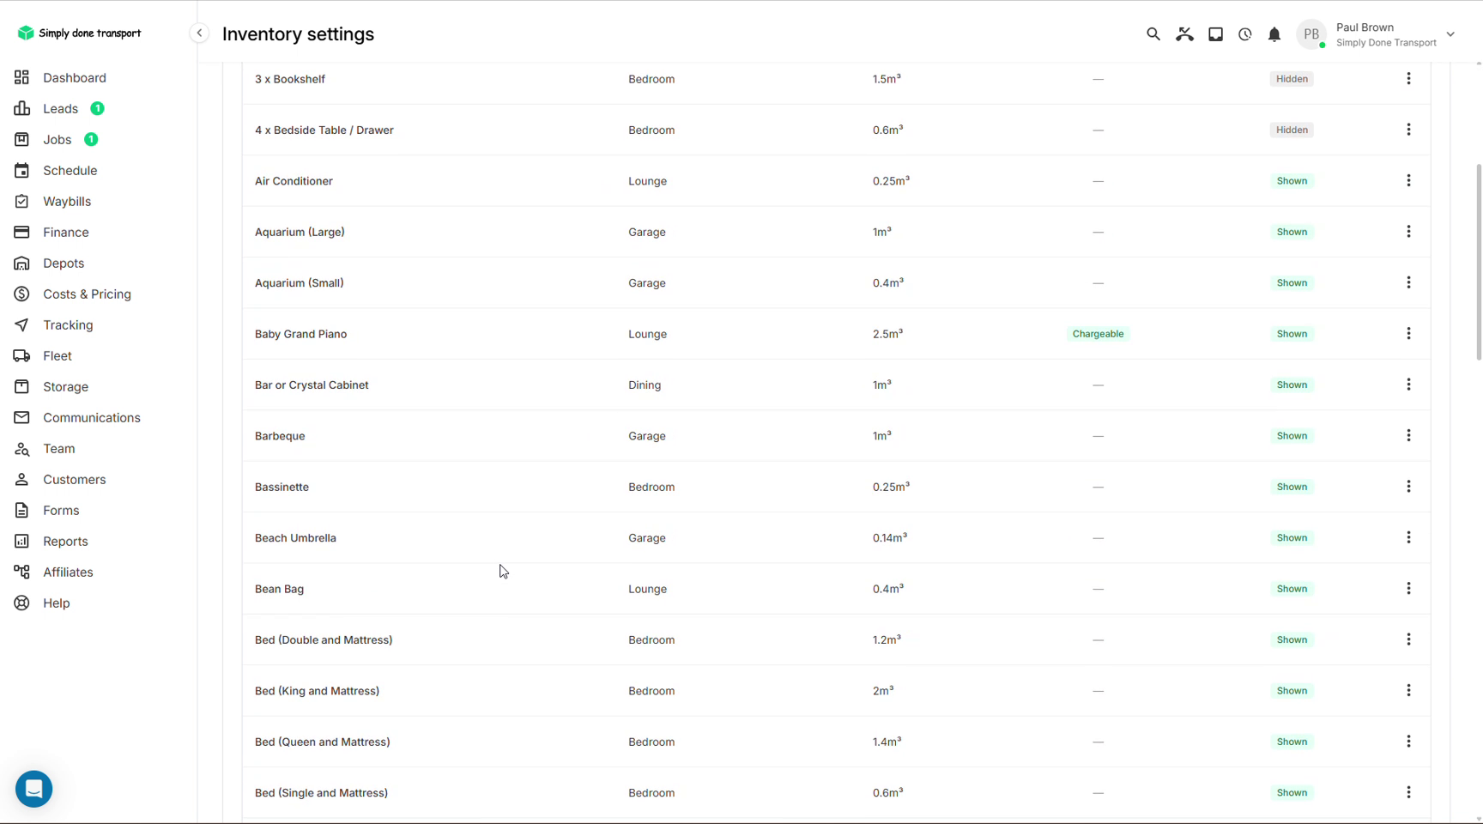This screenshot has height=824, width=1483.
Task: Open the search icon in the header
Action: tap(1153, 34)
